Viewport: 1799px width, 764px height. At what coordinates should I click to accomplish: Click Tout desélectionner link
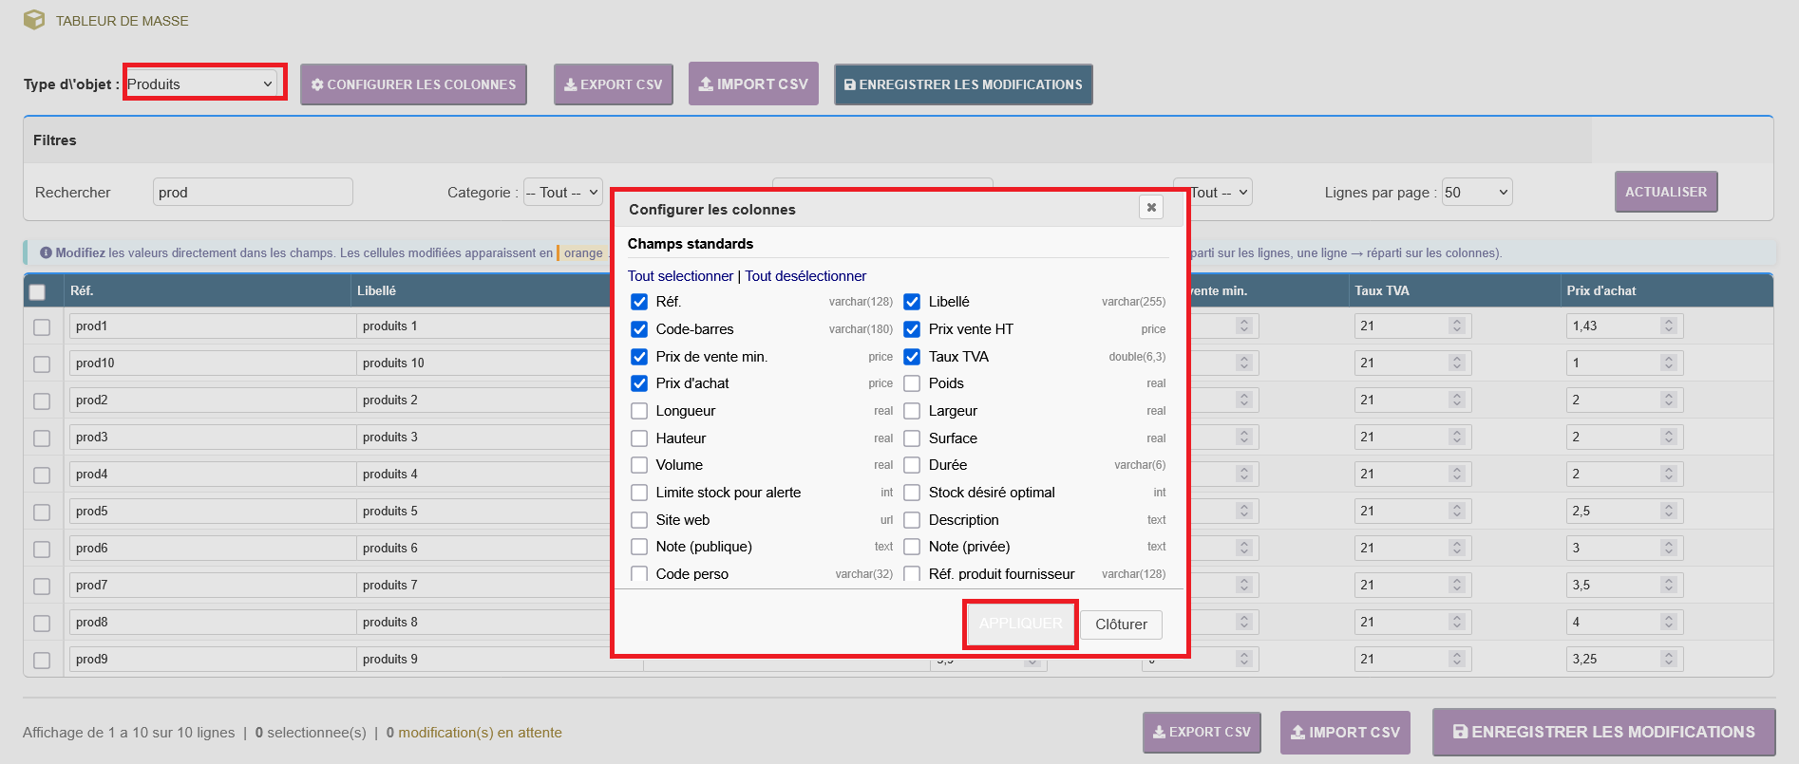point(805,276)
